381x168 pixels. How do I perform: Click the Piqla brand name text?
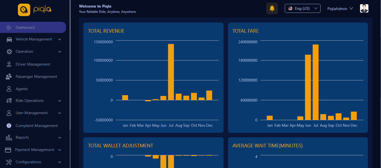coord(43,10)
